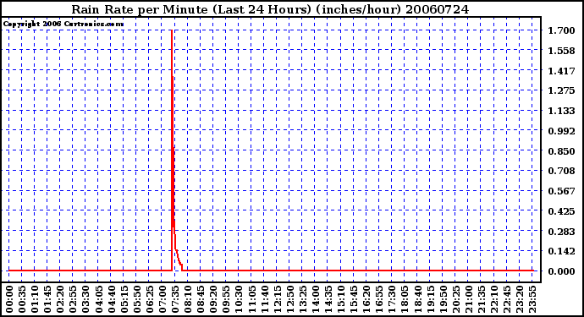Select the 1.558 y-axis value
The height and width of the screenshot is (317, 584).
(x=561, y=50)
